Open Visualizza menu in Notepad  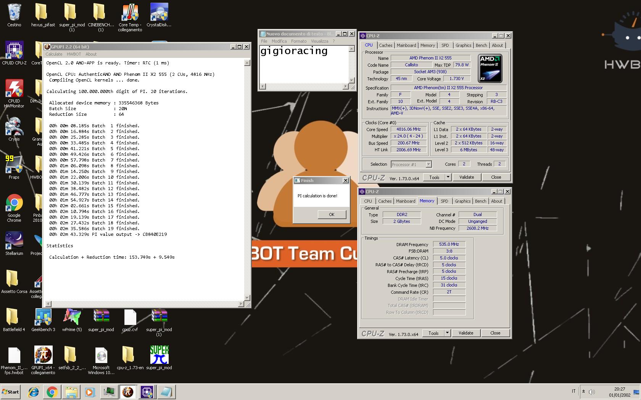coord(319,41)
